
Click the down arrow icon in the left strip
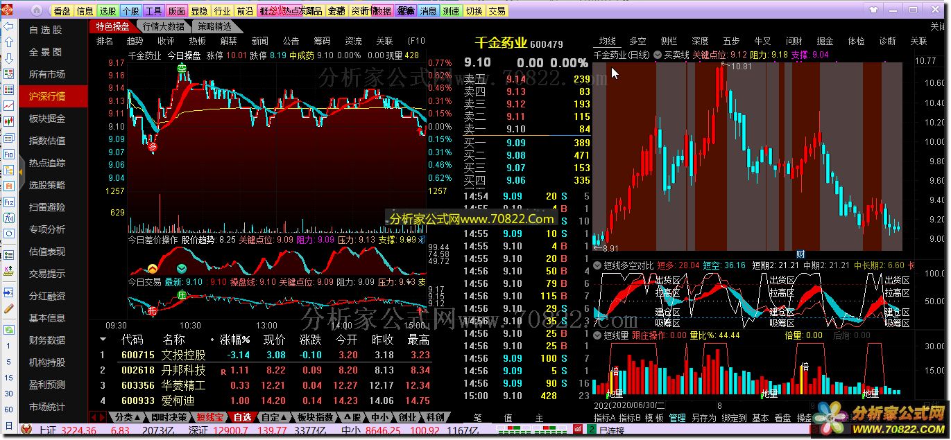(9, 59)
